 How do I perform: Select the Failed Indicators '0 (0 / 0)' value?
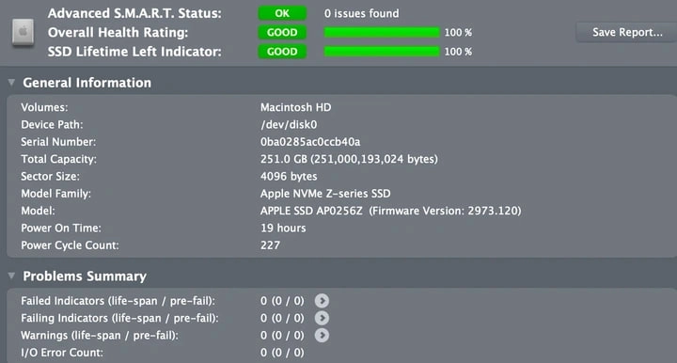coord(282,301)
